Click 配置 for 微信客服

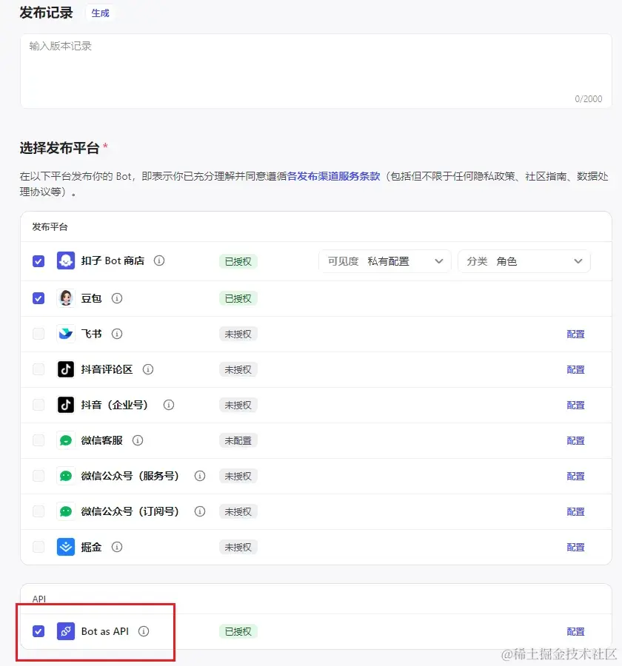pyautogui.click(x=575, y=441)
